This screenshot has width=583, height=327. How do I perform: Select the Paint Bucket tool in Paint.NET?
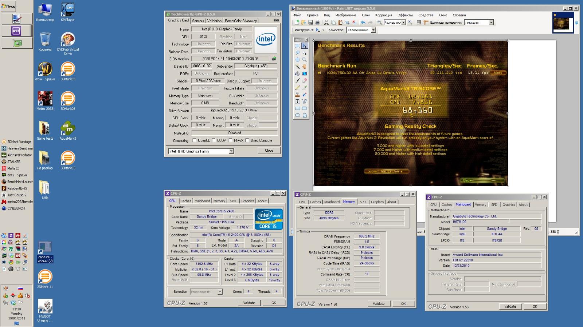(x=297, y=73)
